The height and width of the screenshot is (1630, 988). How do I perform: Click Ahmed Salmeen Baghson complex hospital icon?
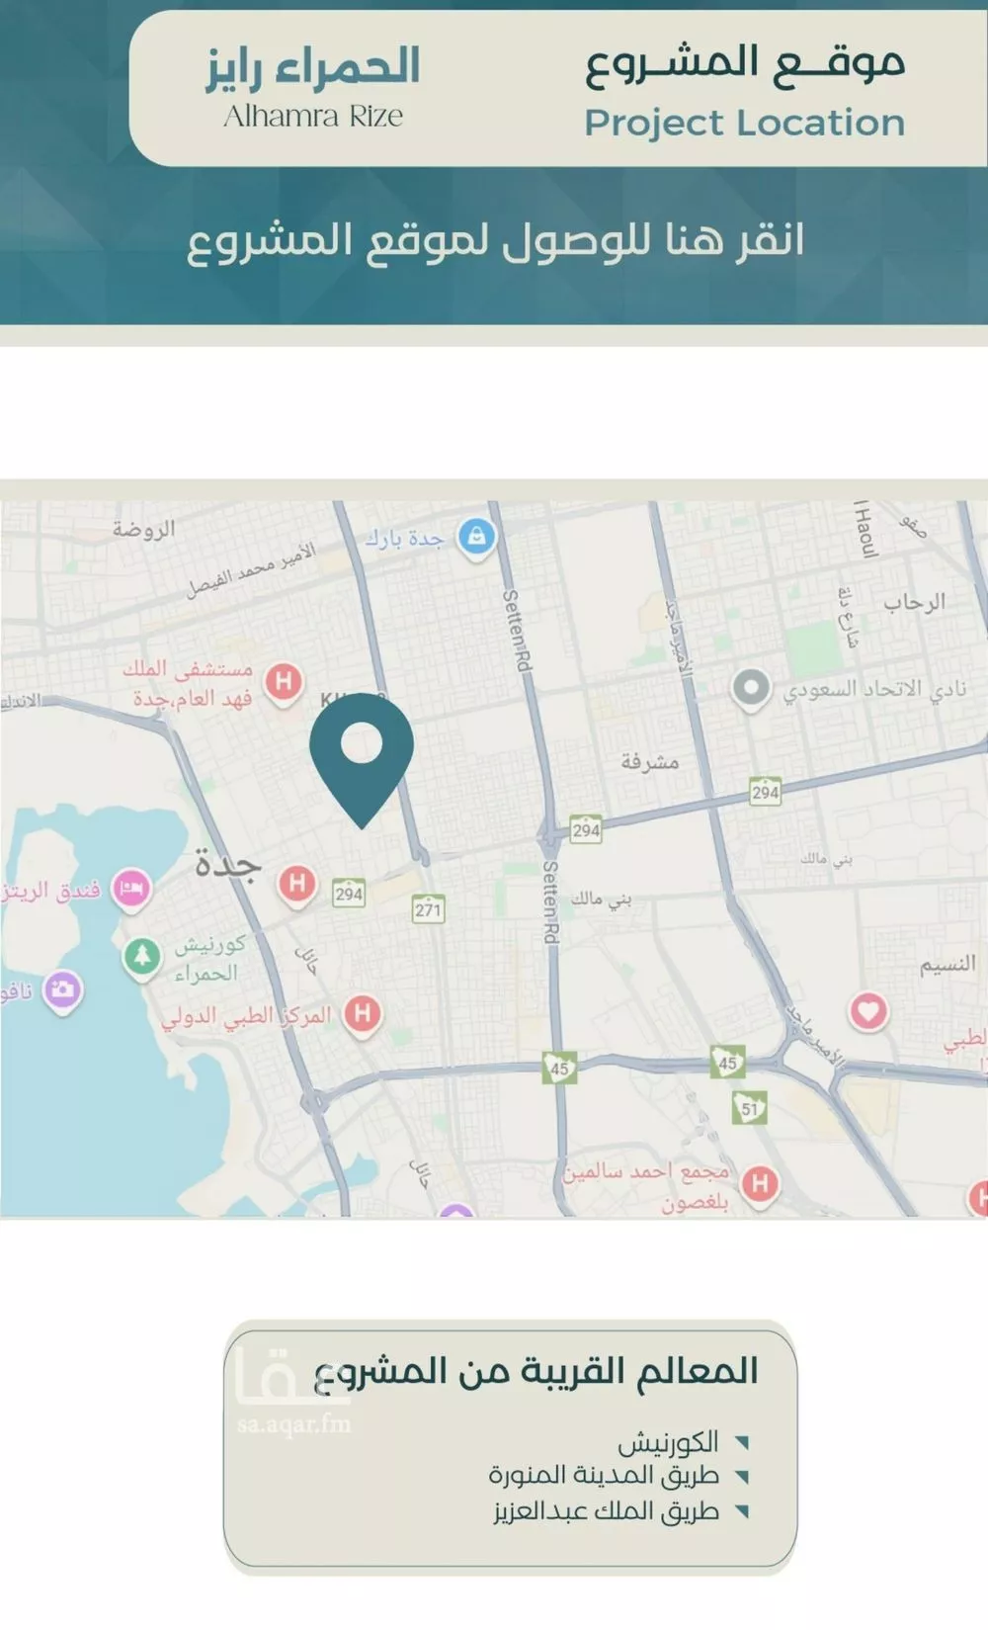[x=760, y=1183]
